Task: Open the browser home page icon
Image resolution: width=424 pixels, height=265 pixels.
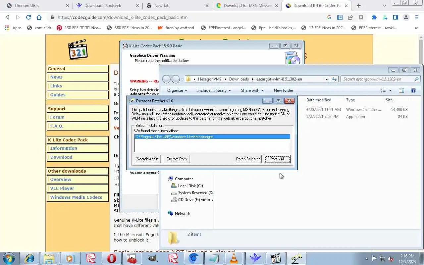Action: point(39,17)
